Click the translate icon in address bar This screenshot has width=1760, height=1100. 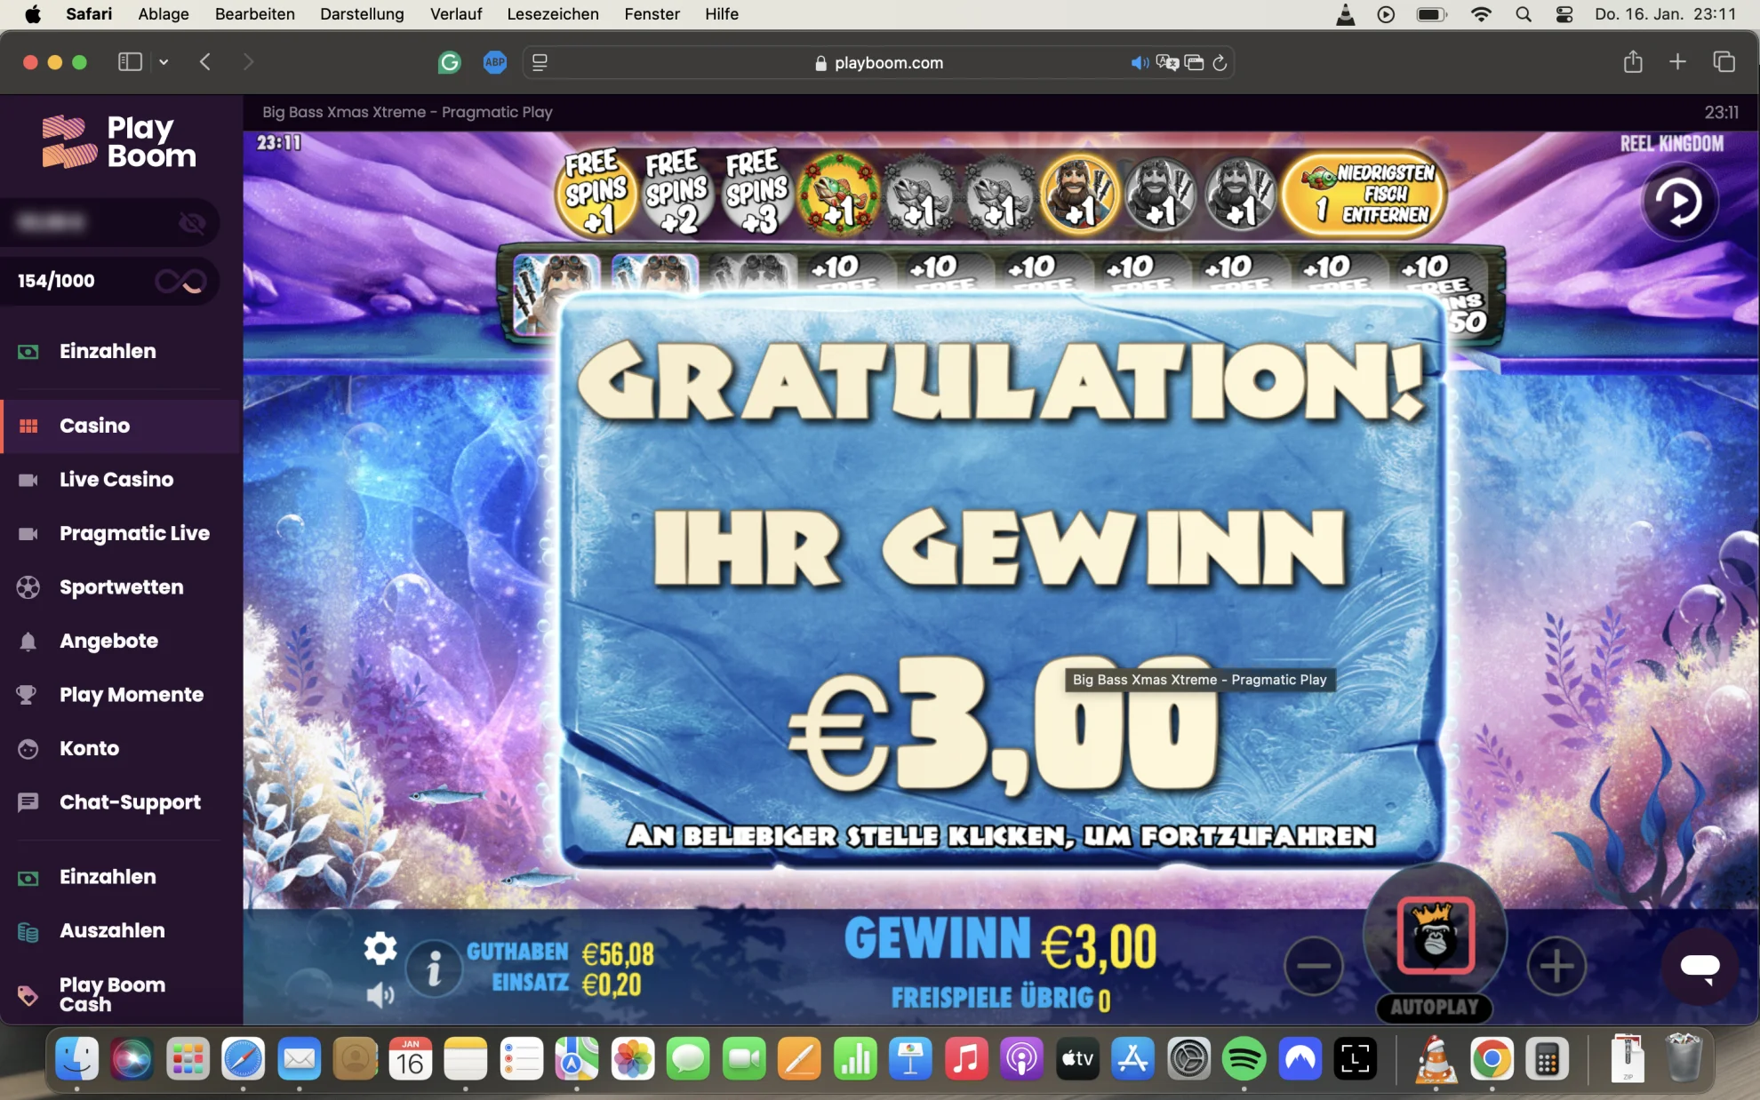point(1167,63)
